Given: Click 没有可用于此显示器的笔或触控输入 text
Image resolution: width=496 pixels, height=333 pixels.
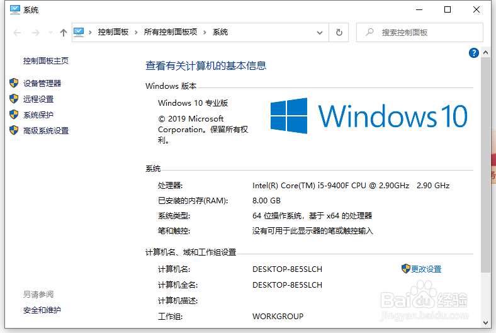Looking at the screenshot, I should [x=313, y=231].
